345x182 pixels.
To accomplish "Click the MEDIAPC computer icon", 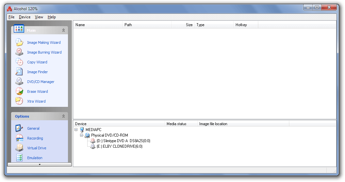I will point(82,130).
